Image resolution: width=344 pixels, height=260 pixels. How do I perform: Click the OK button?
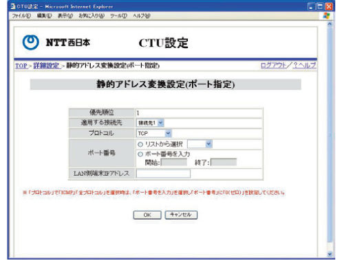pos(147,215)
